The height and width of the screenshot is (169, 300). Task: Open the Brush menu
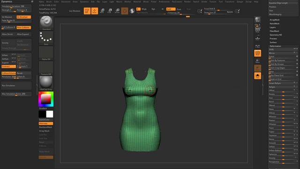click(x=49, y=1)
